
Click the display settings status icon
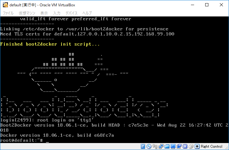point(173,146)
